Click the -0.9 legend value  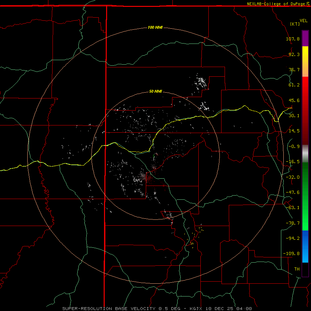[x=294, y=147]
